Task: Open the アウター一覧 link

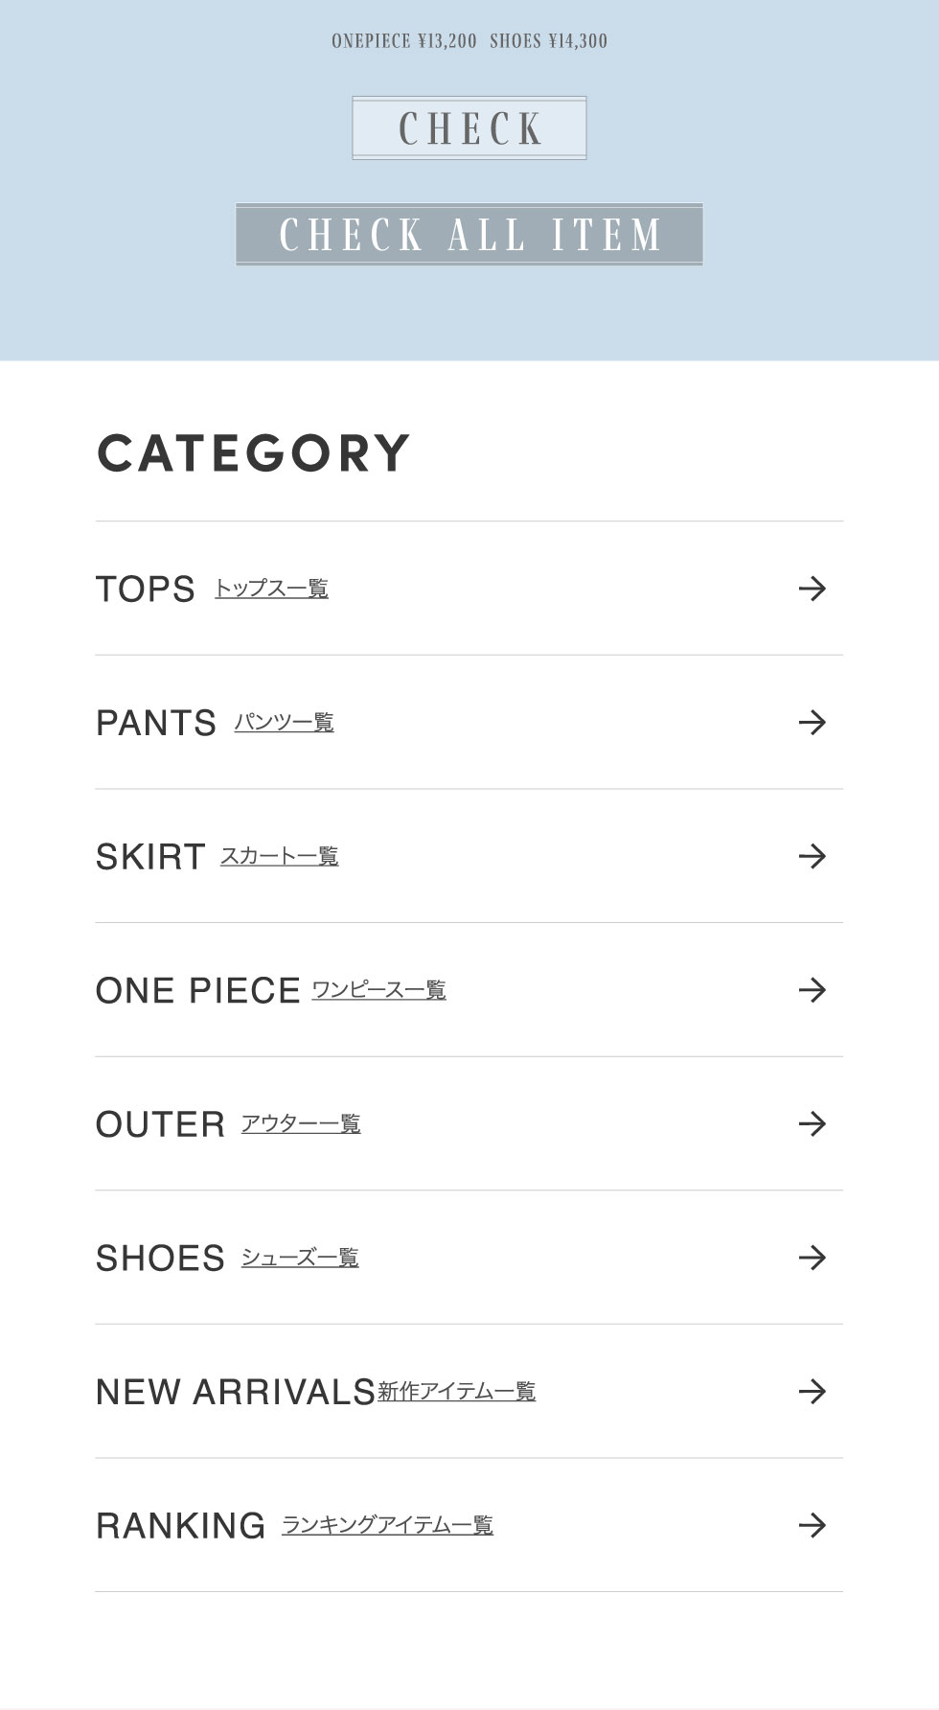Action: pyautogui.click(x=300, y=1123)
